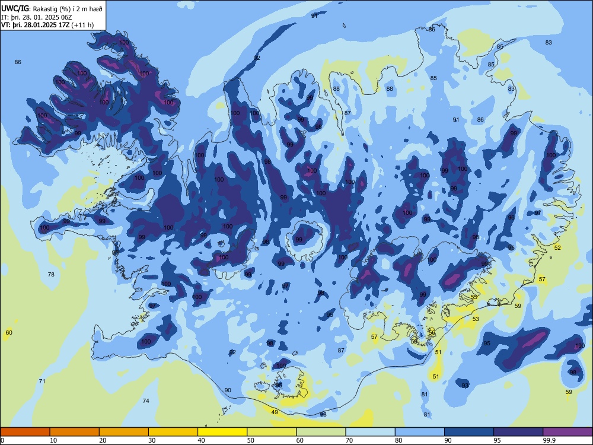Image resolution: width=593 pixels, height=445 pixels.
Task: Click the legend tick label '40'
Action: [201, 440]
